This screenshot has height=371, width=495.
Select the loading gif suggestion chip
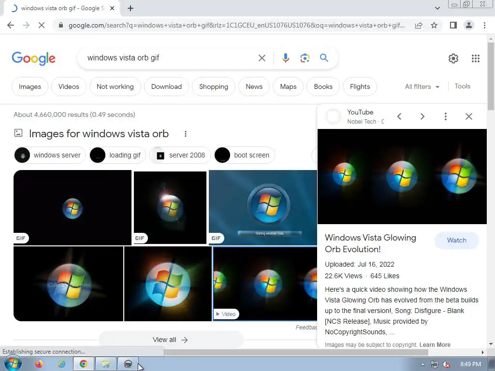click(117, 155)
